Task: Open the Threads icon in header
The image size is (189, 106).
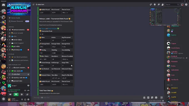Action: click(151, 4)
